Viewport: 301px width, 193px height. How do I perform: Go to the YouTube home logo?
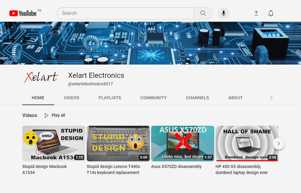point(23,13)
